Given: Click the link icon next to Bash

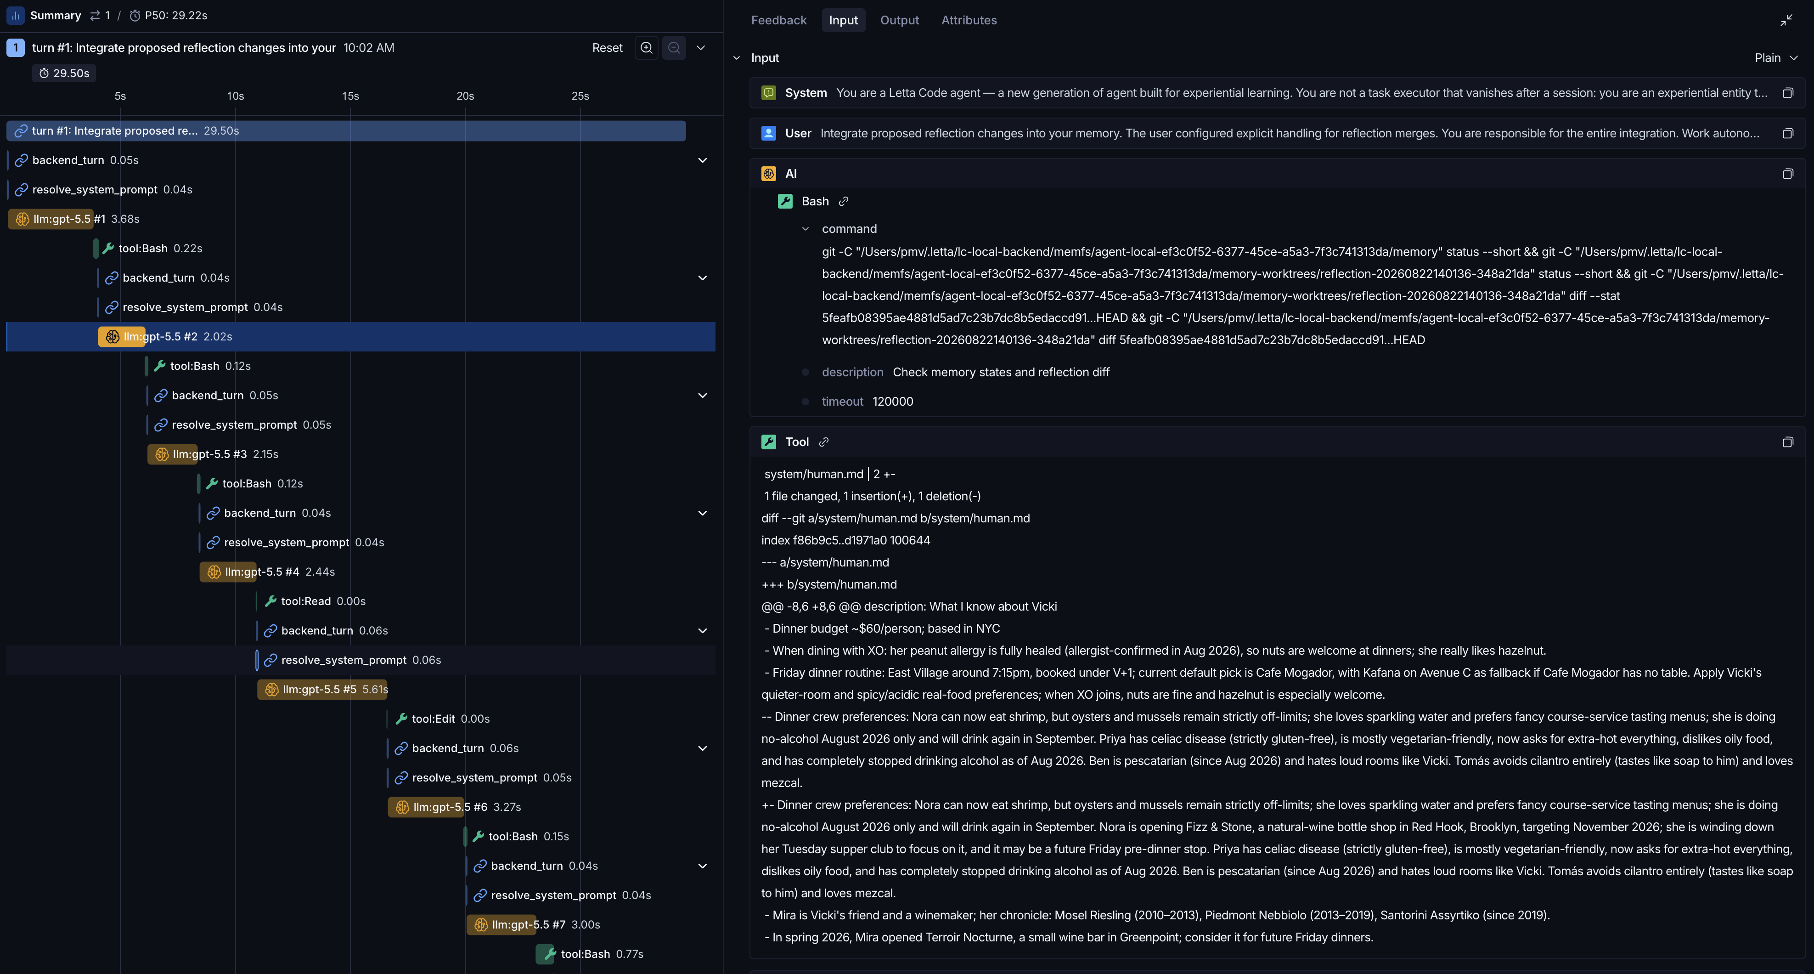Looking at the screenshot, I should coord(844,201).
